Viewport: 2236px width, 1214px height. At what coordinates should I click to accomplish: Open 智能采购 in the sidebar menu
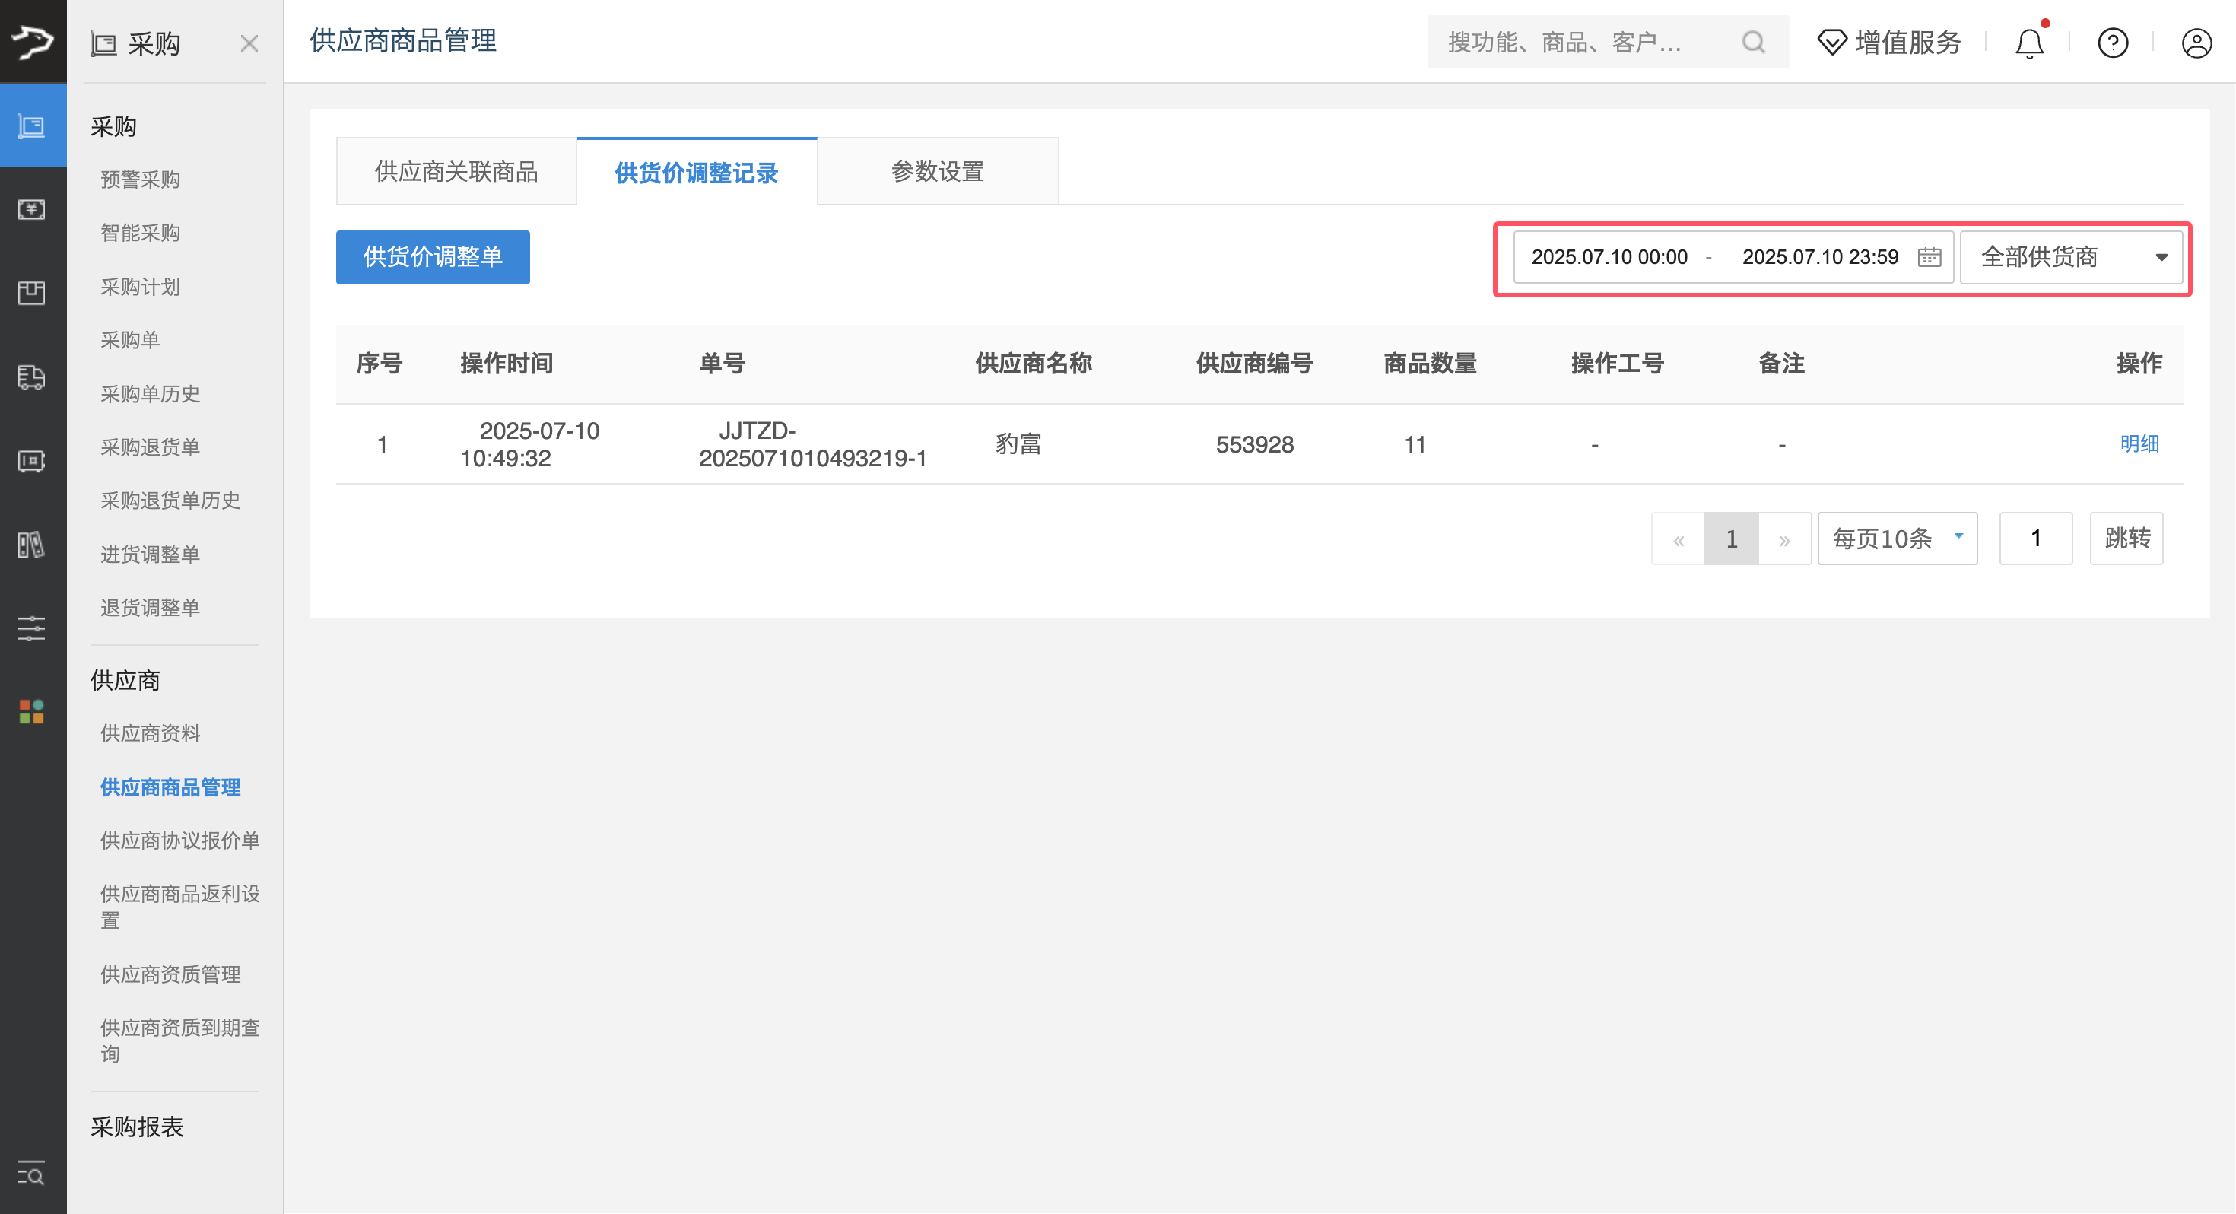pyautogui.click(x=141, y=233)
